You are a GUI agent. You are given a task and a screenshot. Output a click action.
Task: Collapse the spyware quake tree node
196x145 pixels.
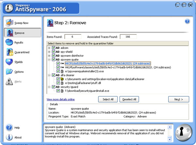49,59
